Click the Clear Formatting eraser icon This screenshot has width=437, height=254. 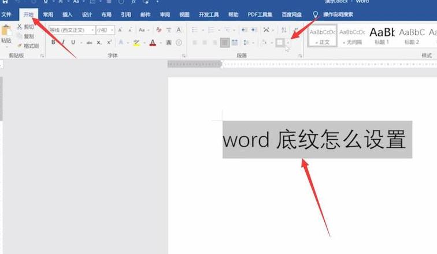159,30
